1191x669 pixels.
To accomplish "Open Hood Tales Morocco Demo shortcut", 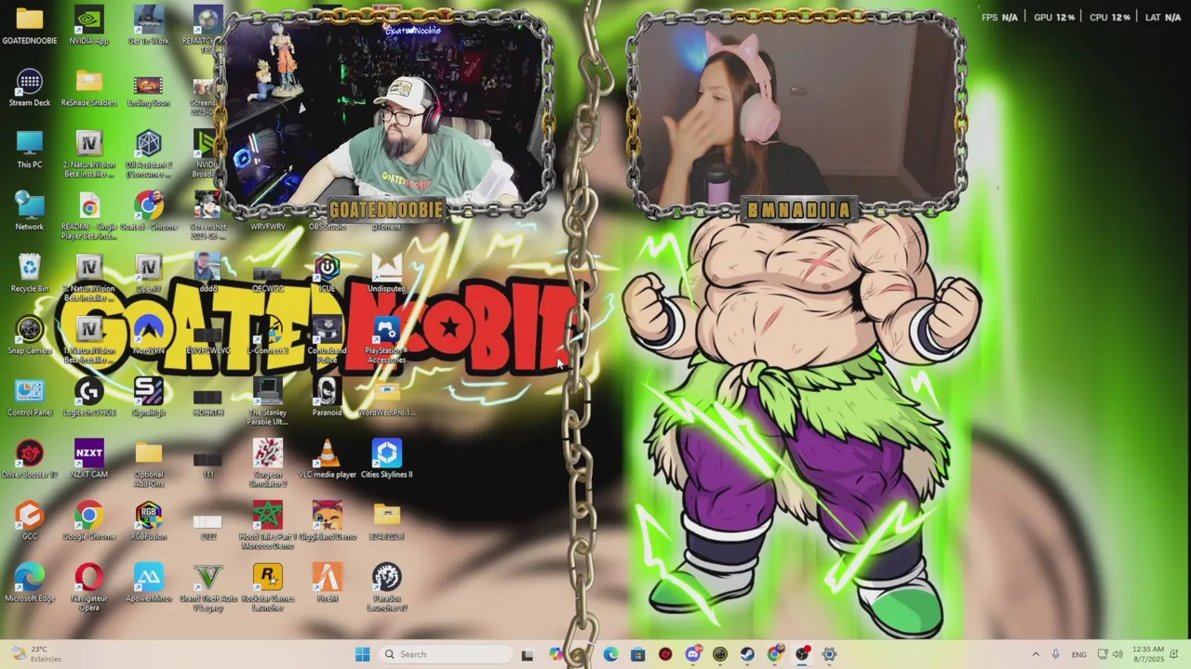I will pos(267,525).
